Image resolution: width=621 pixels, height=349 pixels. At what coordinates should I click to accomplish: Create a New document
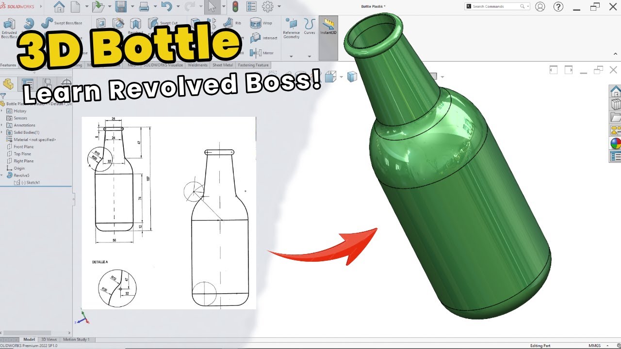pyautogui.click(x=75, y=7)
